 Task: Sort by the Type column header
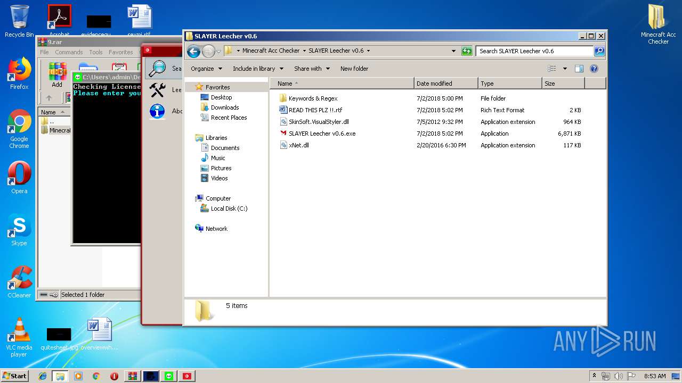tap(510, 84)
